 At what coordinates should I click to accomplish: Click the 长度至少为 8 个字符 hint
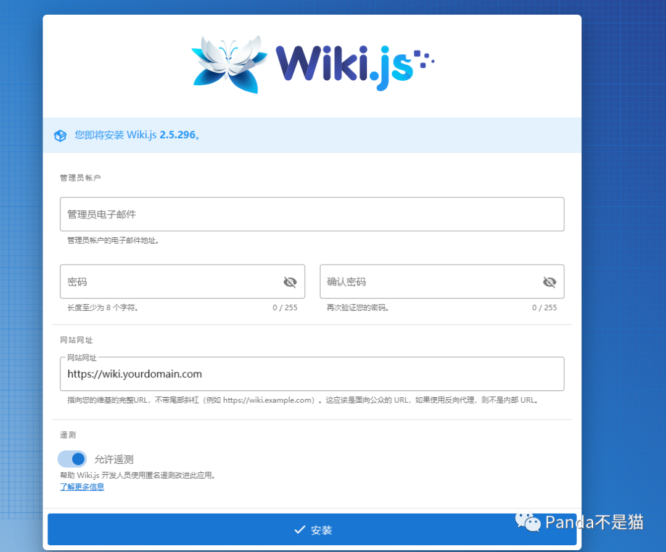coord(103,308)
